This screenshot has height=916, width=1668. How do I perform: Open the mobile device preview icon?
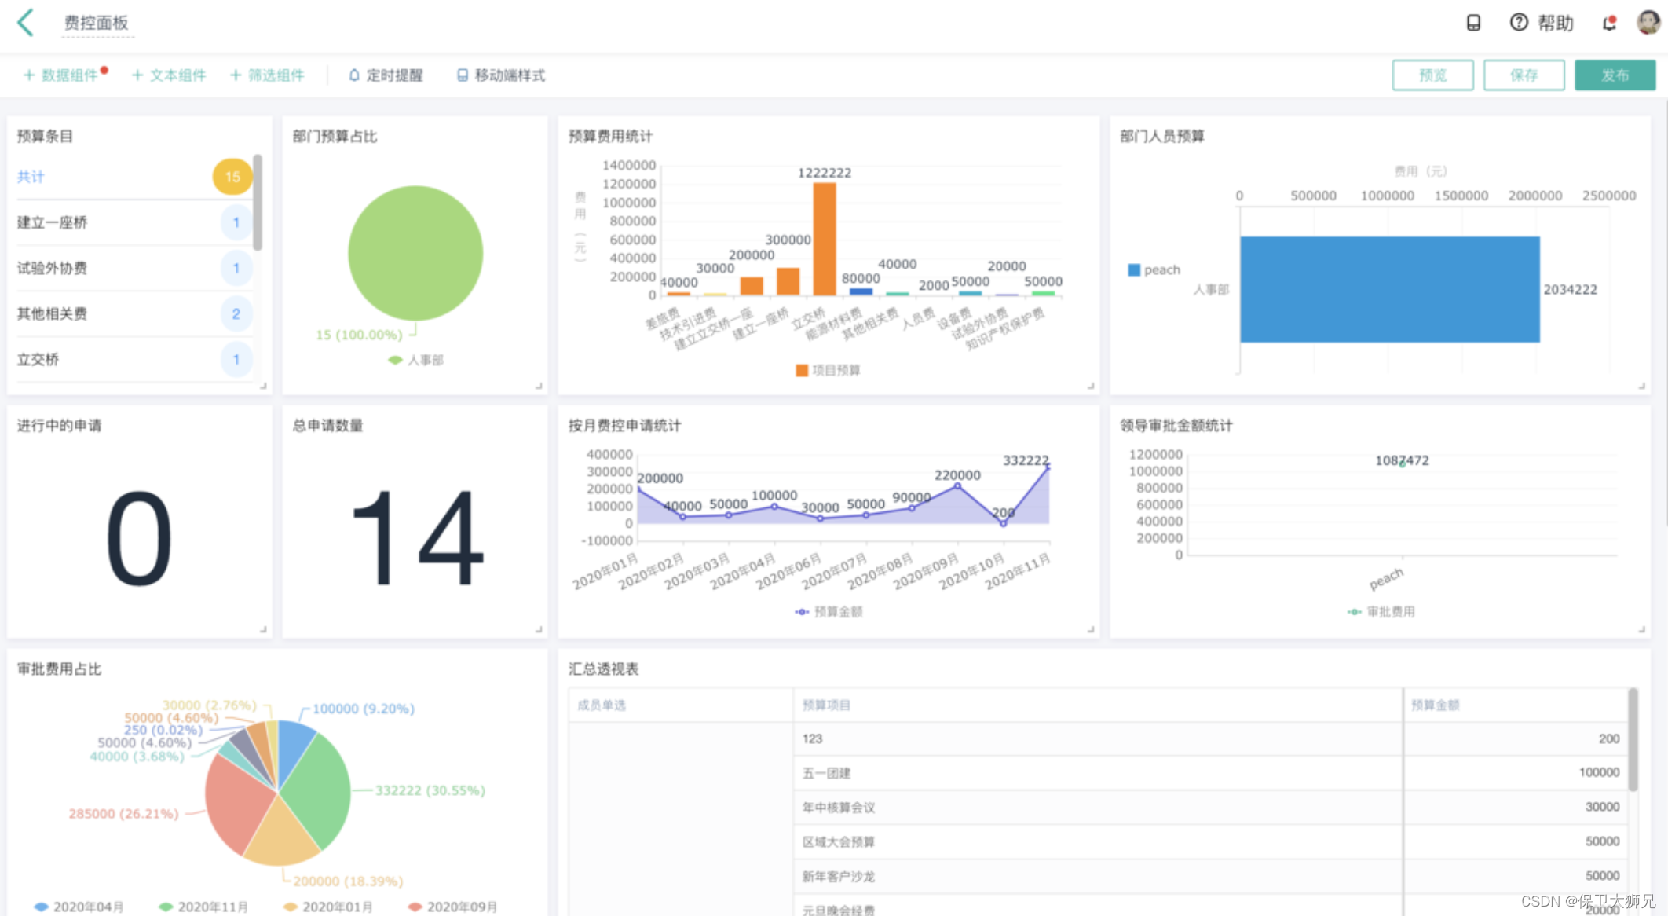pos(1473,23)
